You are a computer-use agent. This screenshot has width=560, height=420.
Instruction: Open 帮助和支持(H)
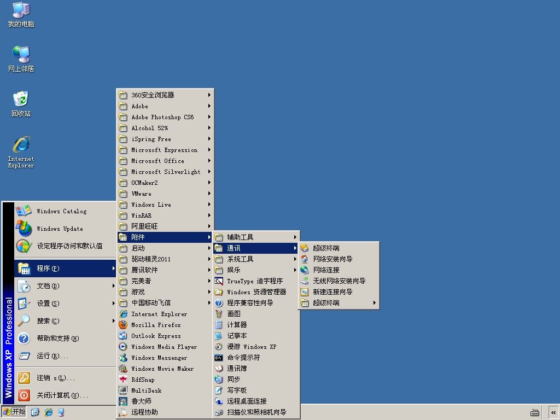click(x=66, y=338)
